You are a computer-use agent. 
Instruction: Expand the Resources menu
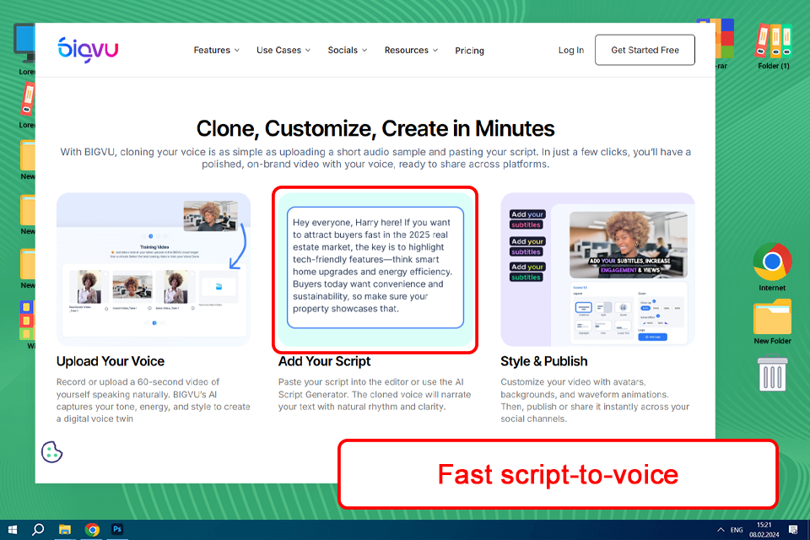[411, 50]
